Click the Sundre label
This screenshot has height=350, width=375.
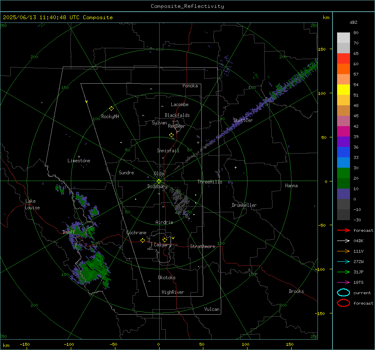coord(126,173)
